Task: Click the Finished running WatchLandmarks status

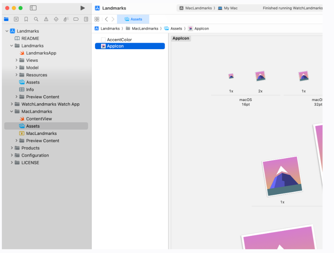Action: 292,8
